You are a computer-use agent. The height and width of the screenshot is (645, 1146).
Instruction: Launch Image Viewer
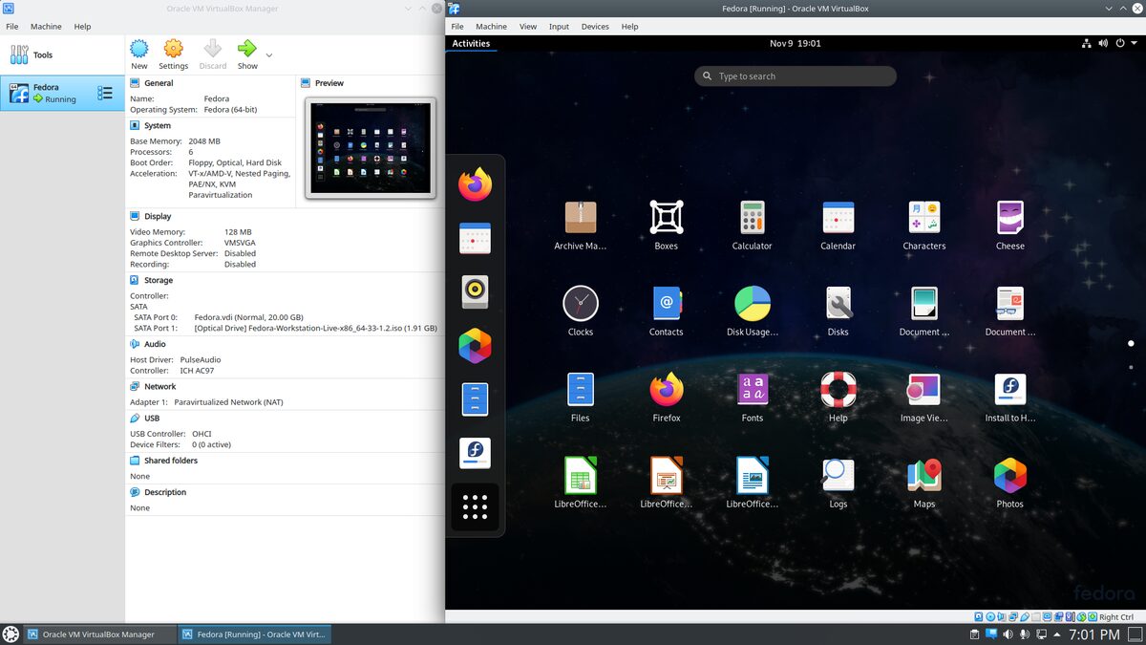coord(924,390)
